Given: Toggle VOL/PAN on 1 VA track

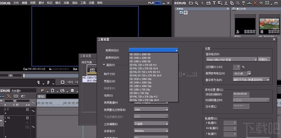Looking at the screenshot, I should [x=28, y=127].
